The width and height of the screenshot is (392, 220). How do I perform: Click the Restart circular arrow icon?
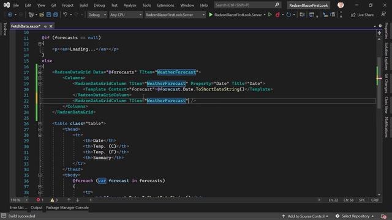coord(288,15)
